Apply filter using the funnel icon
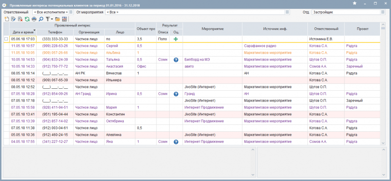Screen dimensions: 391x181 [47, 19]
